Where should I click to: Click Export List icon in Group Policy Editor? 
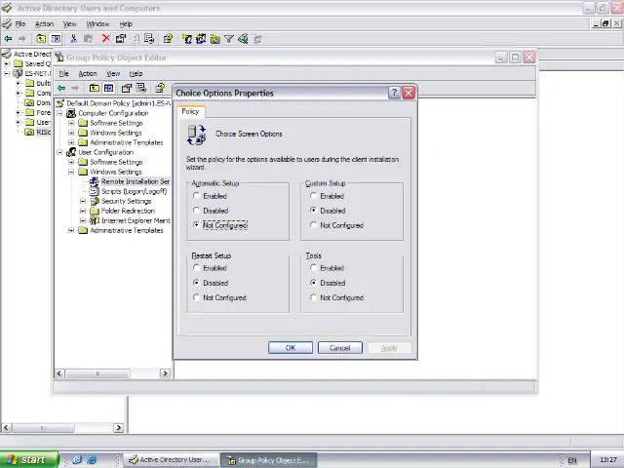click(141, 88)
